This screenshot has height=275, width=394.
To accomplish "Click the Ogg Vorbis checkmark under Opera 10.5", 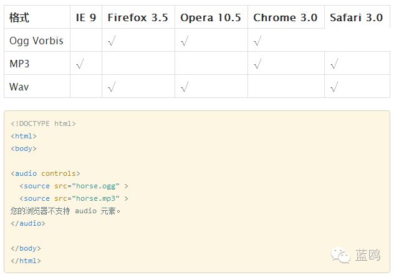I will tap(185, 41).
